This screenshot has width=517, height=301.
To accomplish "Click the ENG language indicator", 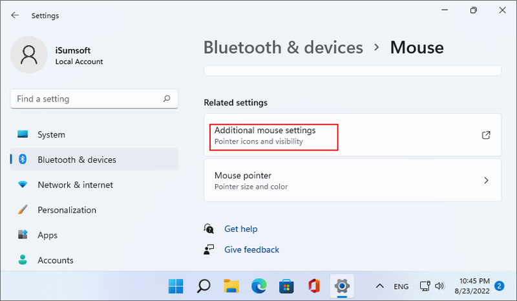I will tap(401, 286).
